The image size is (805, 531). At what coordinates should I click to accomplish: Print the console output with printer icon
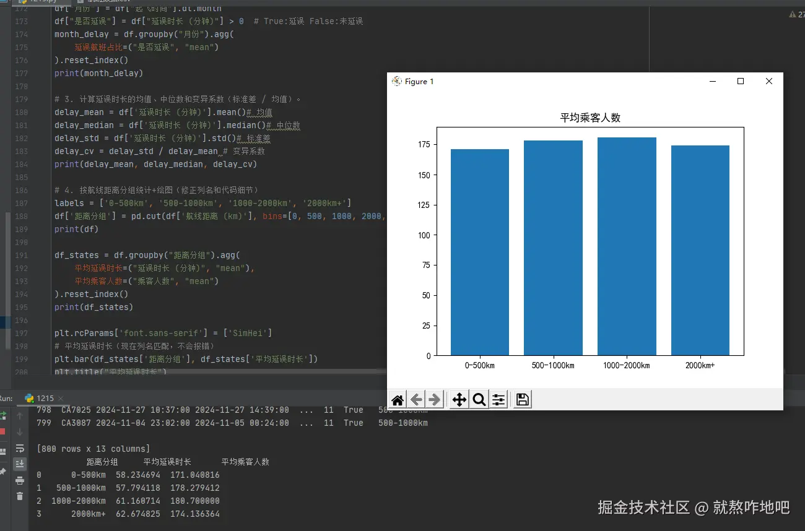(20, 480)
